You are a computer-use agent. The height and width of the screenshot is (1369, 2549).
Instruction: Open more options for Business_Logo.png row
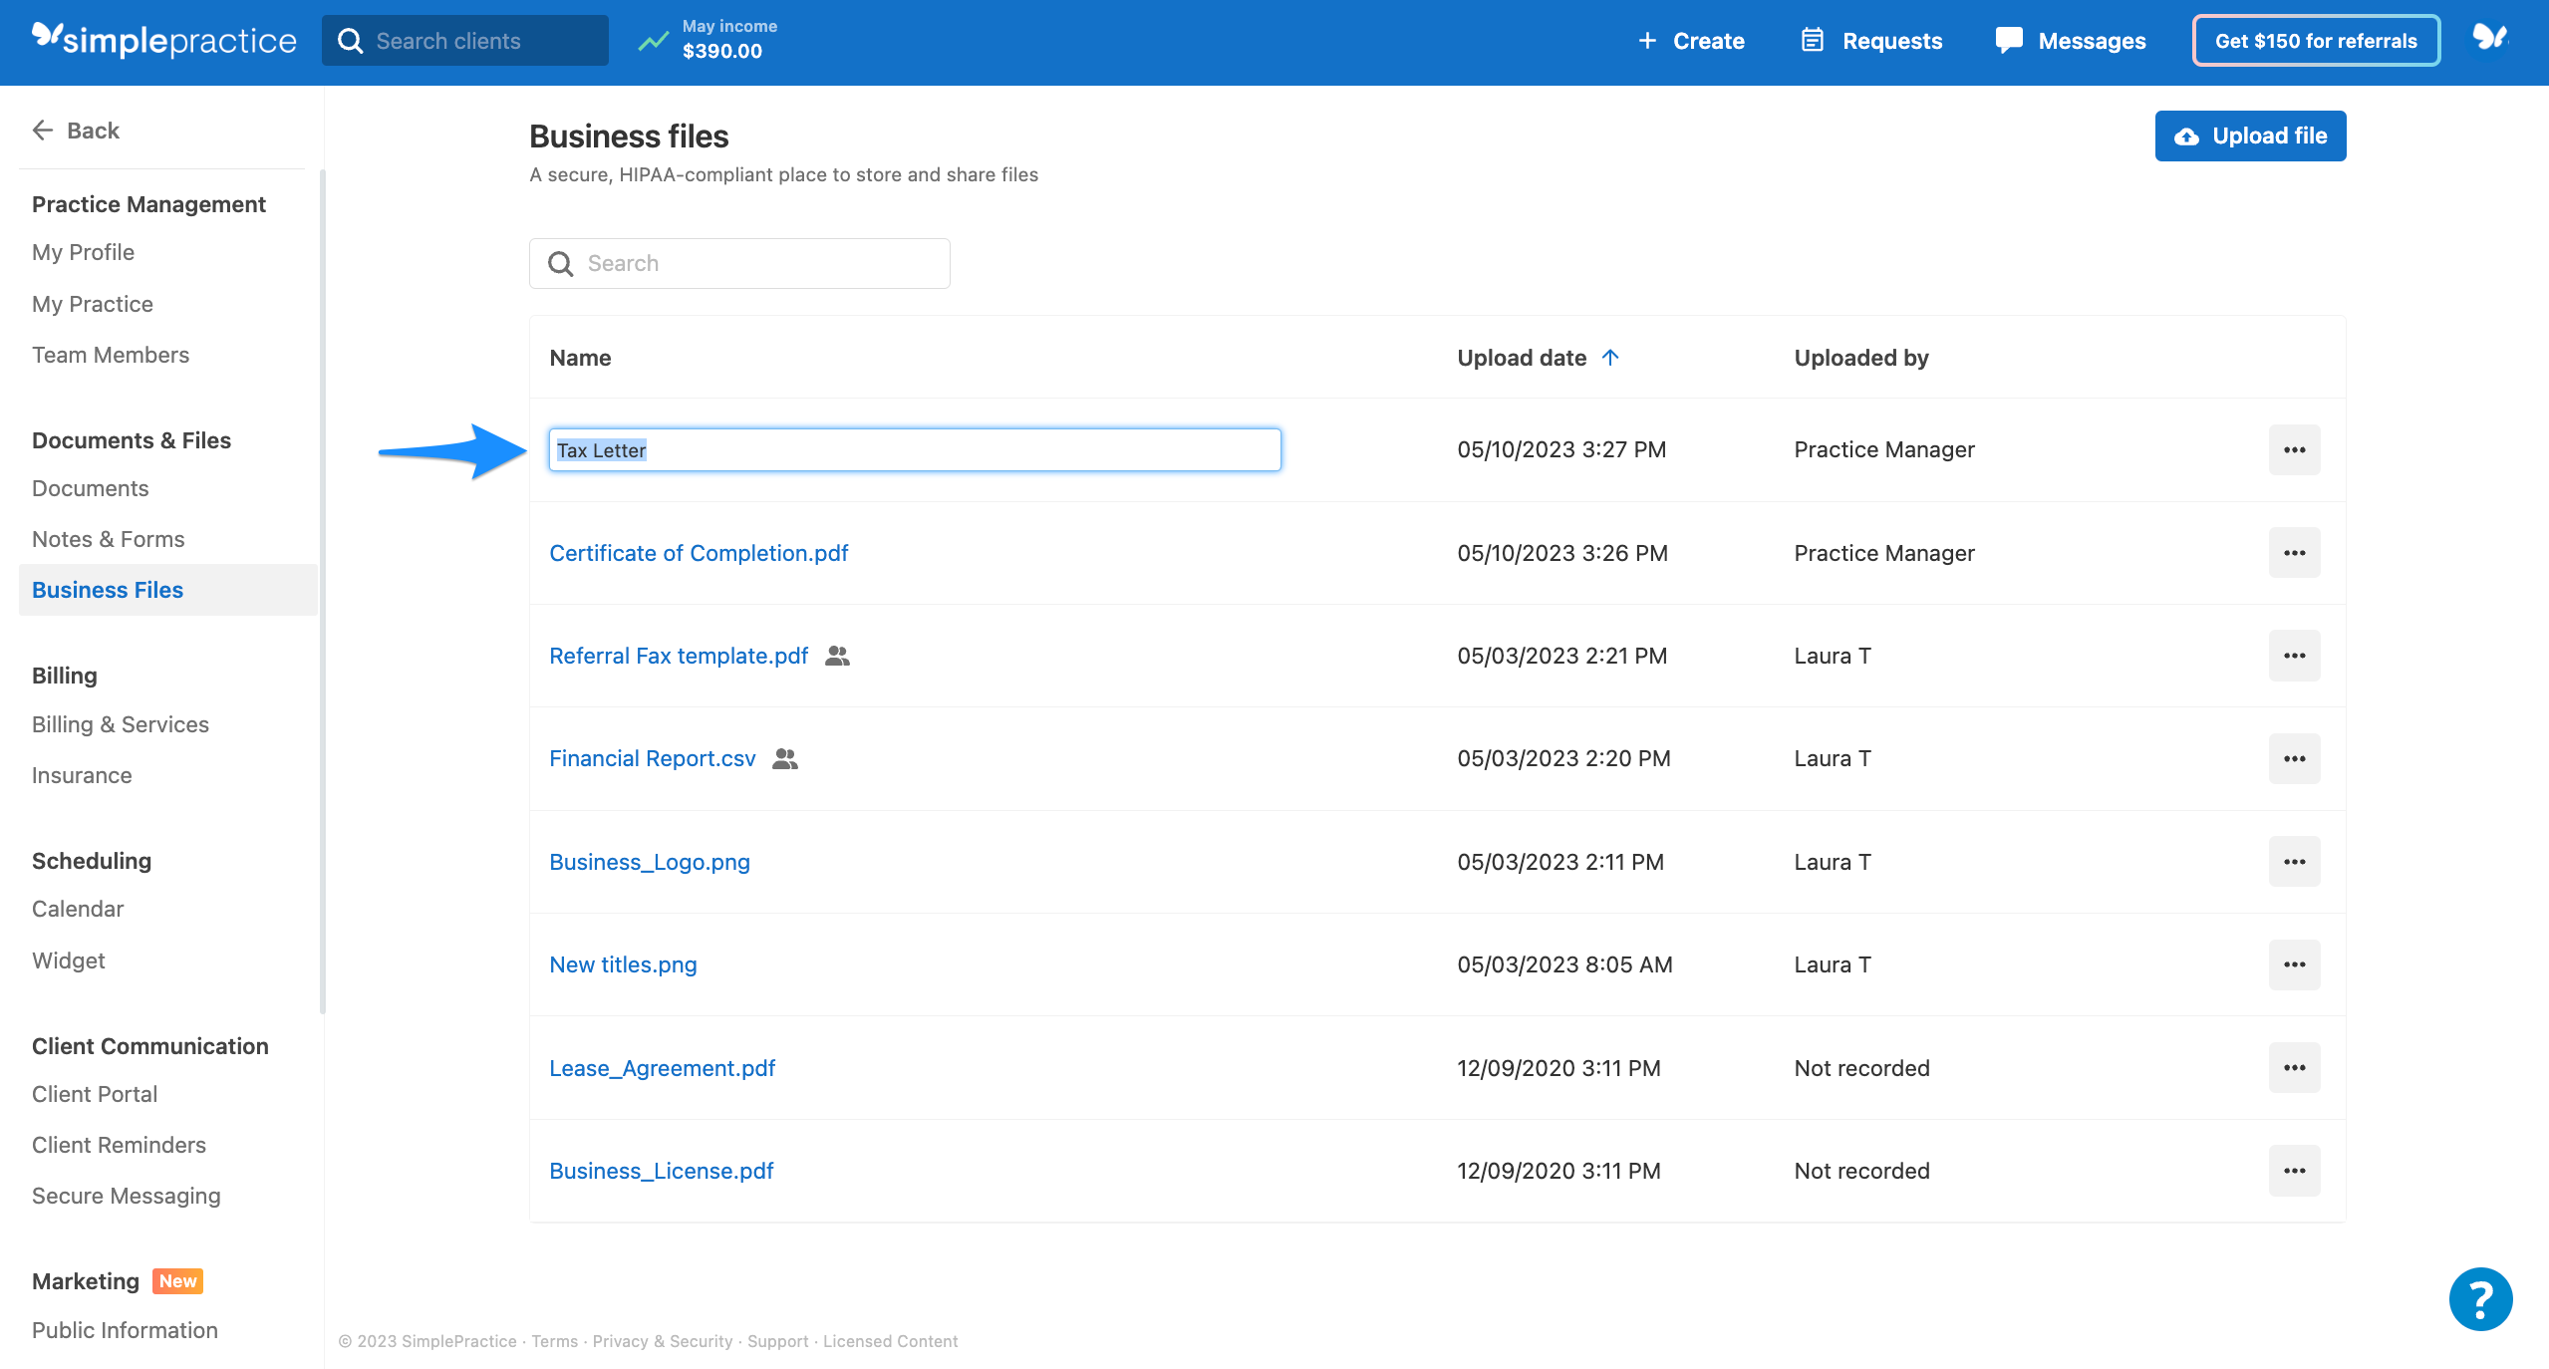[2294, 862]
